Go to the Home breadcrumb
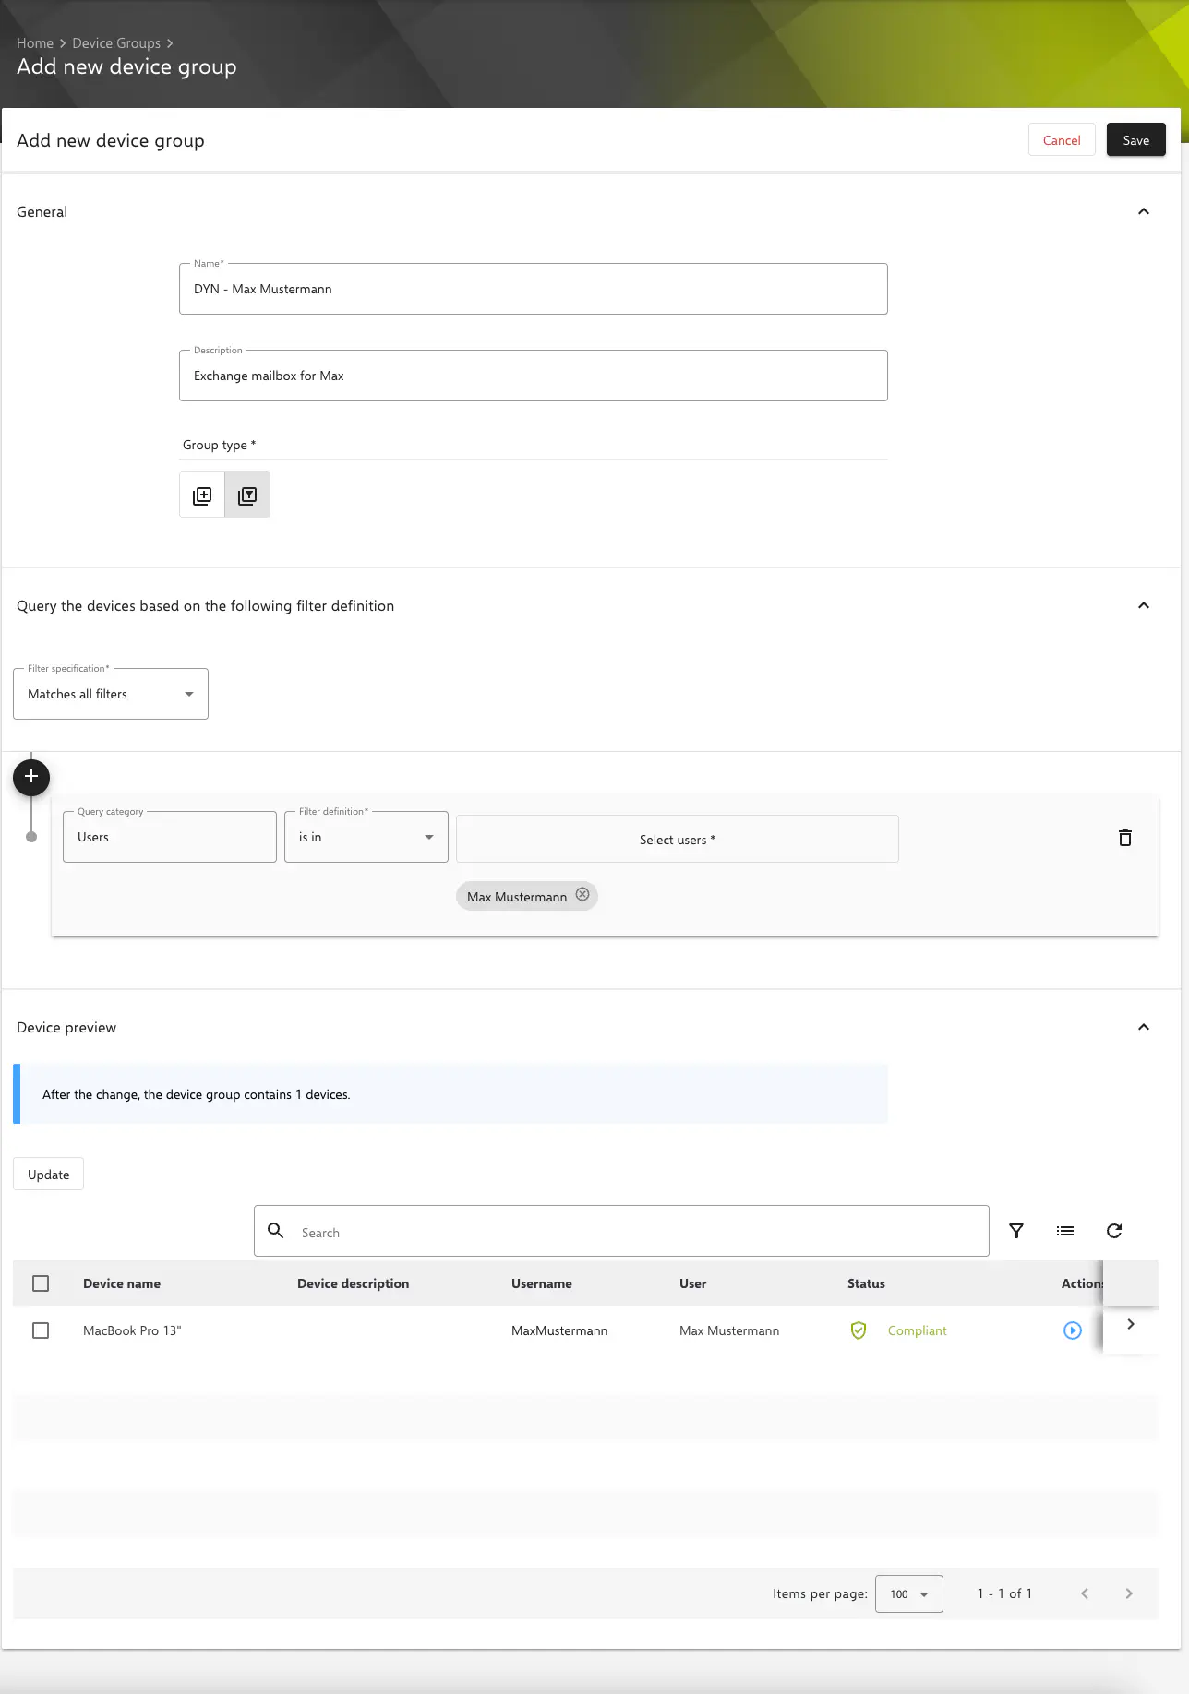 coord(35,43)
